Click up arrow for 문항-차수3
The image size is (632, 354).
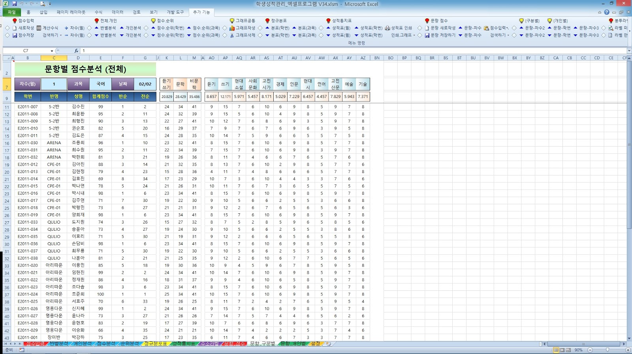(576, 28)
